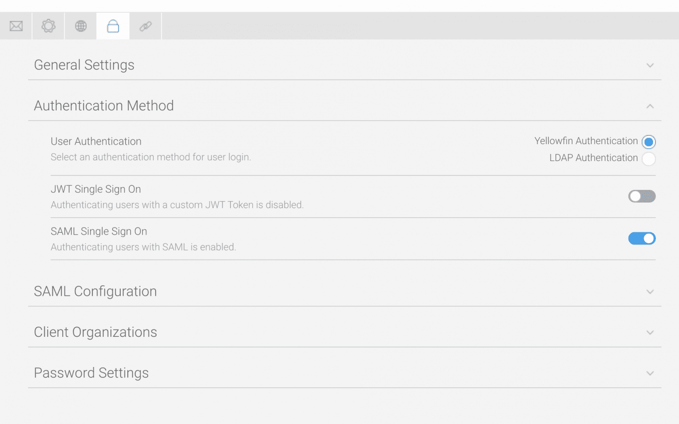The width and height of the screenshot is (679, 424).
Task: Click the Password Settings header text
Action: coord(91,373)
